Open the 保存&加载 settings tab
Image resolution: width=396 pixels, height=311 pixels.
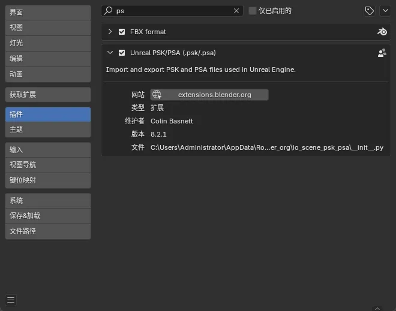(48, 216)
